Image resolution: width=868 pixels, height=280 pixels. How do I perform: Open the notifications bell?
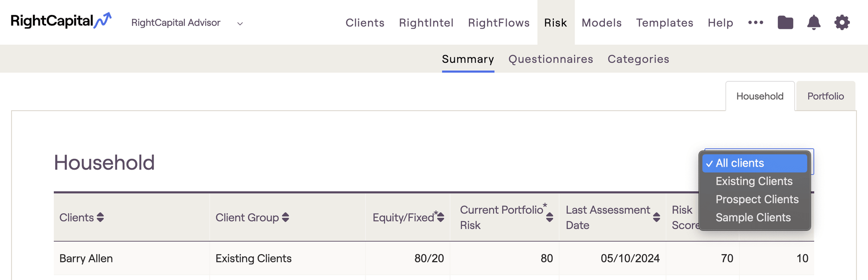[814, 22]
